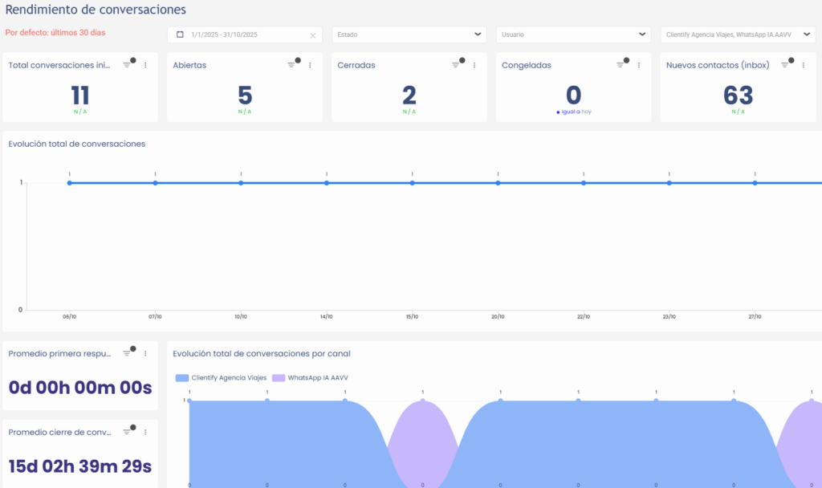Clear the date range with X

[313, 35]
